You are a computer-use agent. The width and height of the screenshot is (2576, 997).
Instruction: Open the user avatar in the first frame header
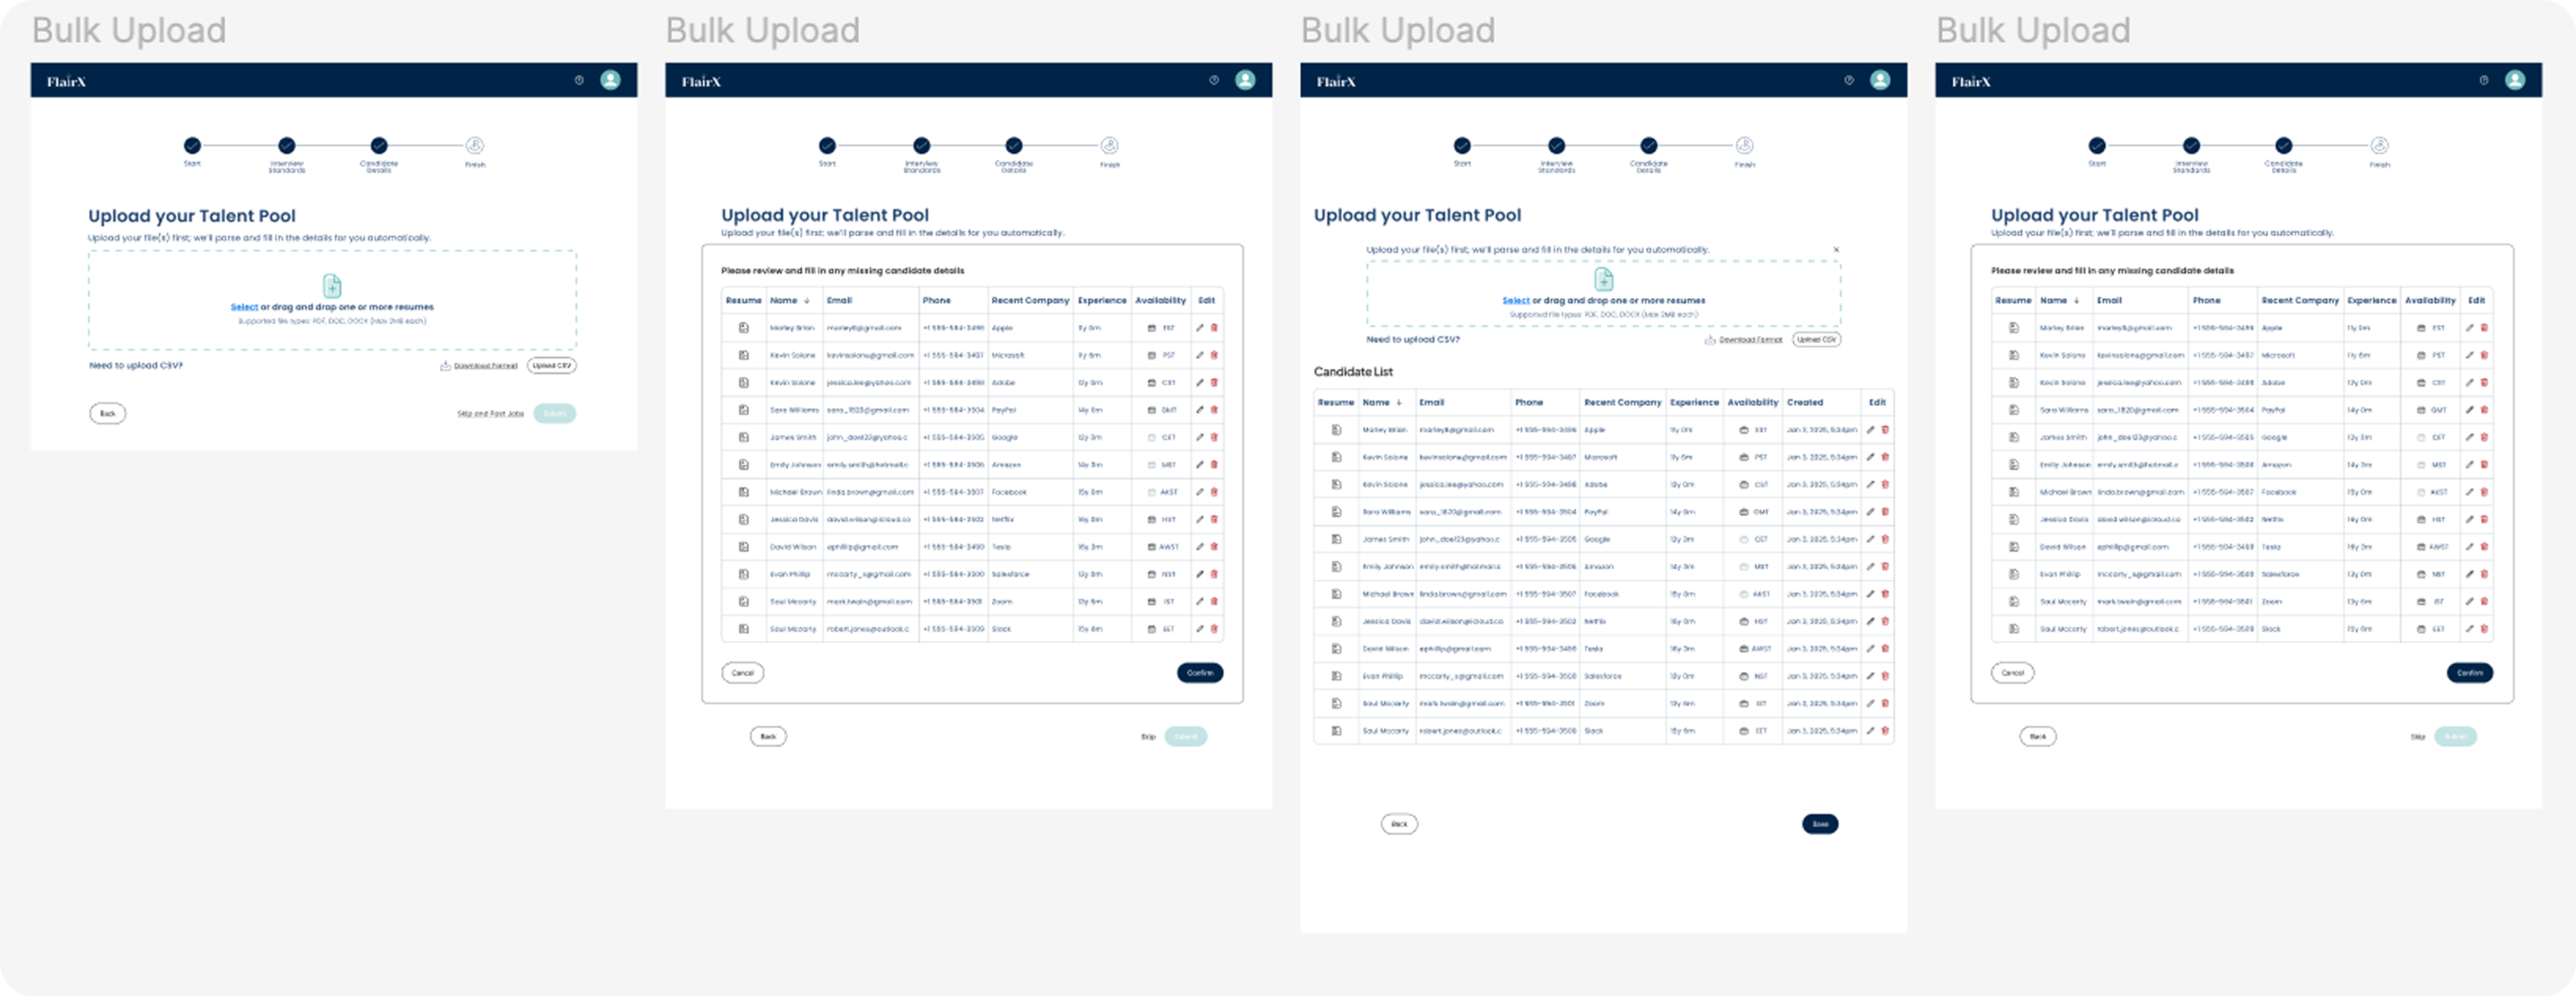pos(610,80)
